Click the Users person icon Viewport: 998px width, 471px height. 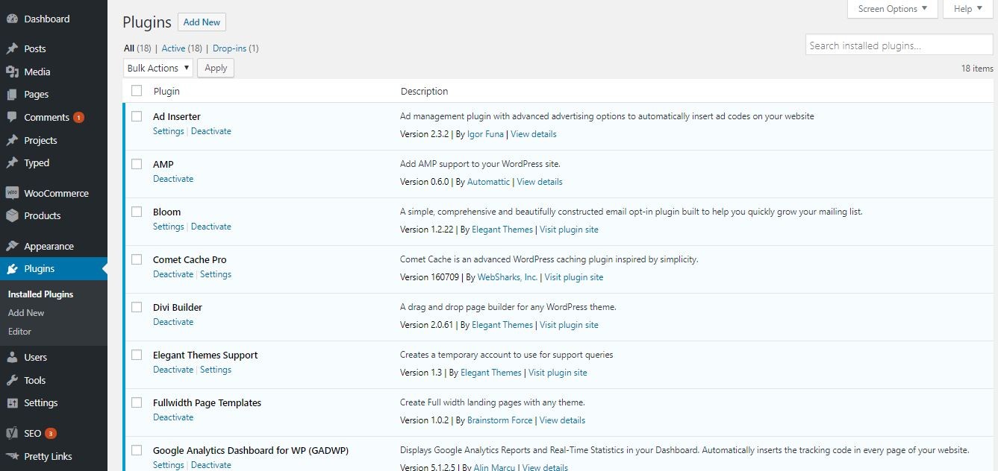tap(12, 357)
